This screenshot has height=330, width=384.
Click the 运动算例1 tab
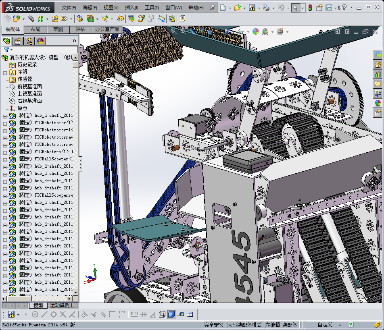click(61, 305)
